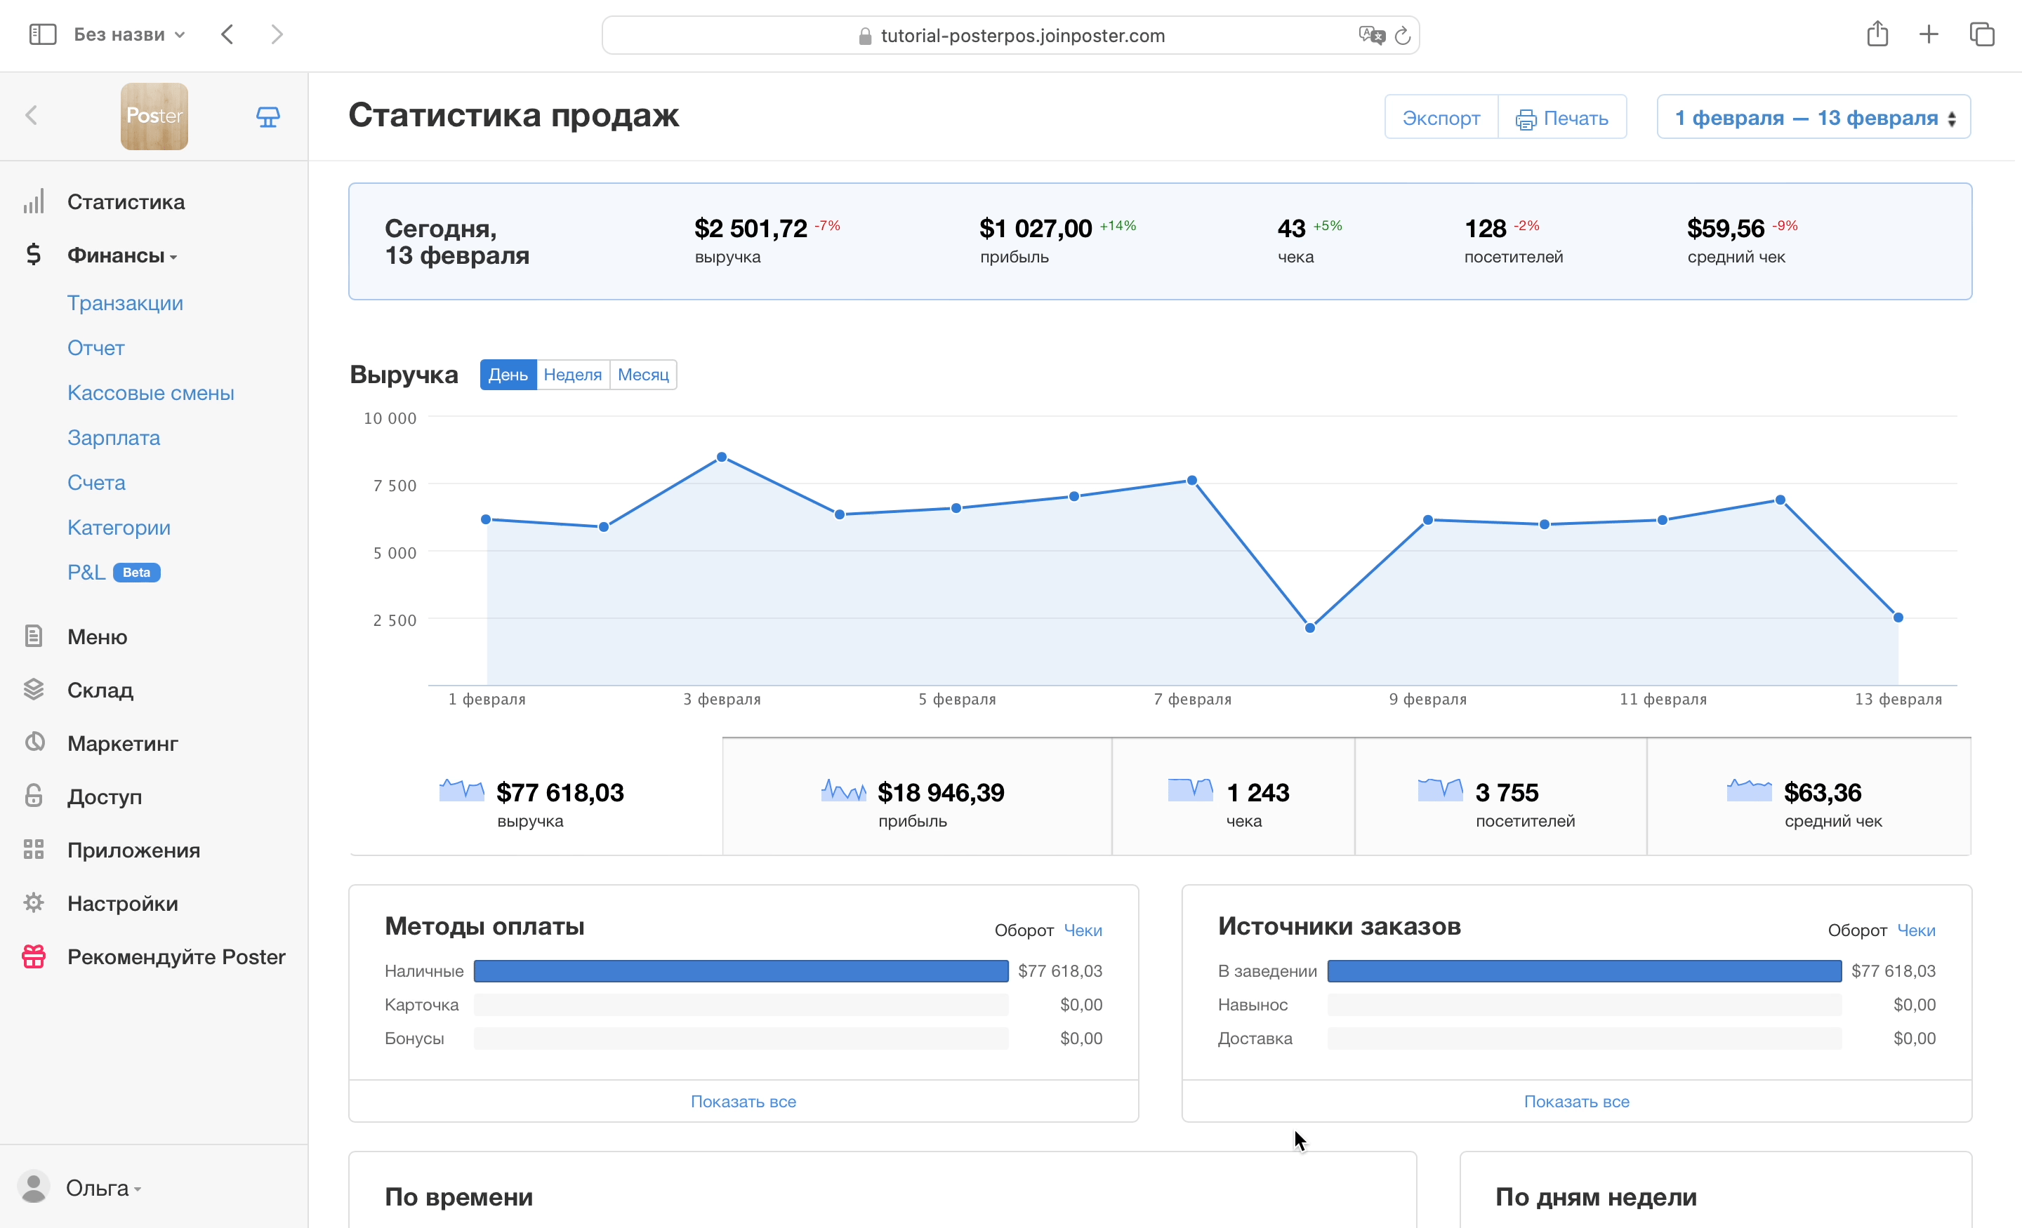This screenshot has height=1228, width=2022.
Task: Click Показать все under Источники заказов
Action: click(1575, 1102)
